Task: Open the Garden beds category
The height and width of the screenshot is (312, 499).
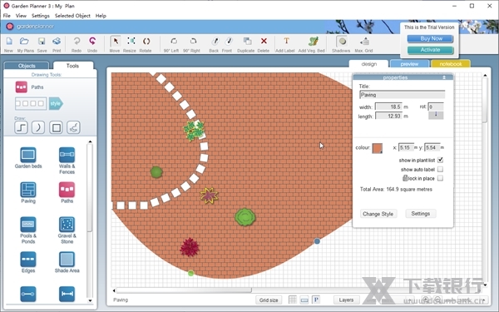Action: [x=28, y=155]
